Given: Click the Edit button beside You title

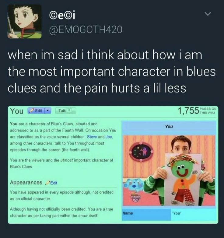Looking at the screenshot, I should (x=36, y=111).
